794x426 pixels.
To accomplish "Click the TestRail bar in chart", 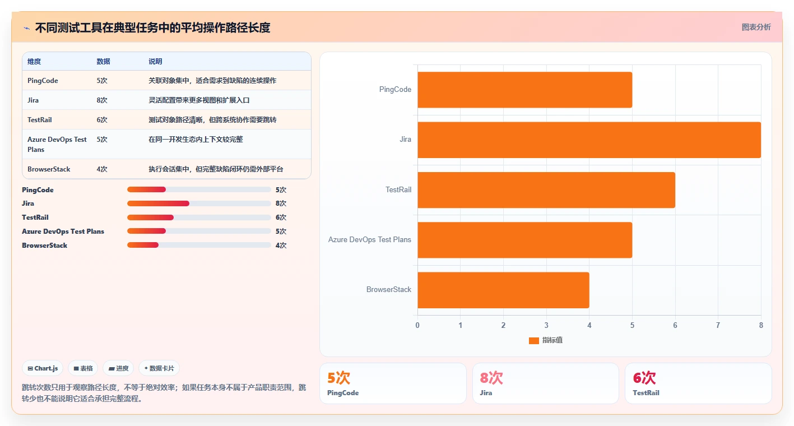I will point(546,189).
